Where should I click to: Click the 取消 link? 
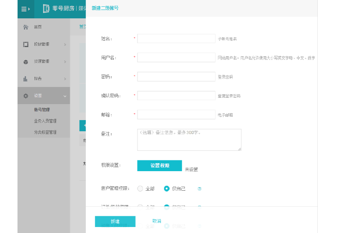pos(157,221)
